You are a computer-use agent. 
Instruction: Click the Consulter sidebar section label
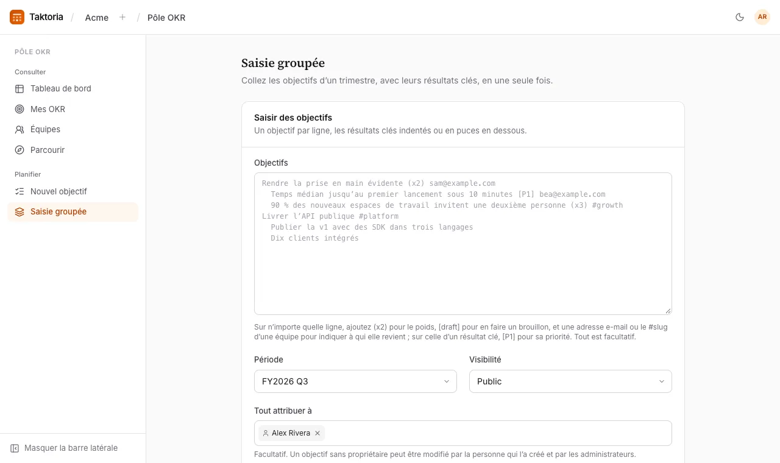tap(30, 72)
